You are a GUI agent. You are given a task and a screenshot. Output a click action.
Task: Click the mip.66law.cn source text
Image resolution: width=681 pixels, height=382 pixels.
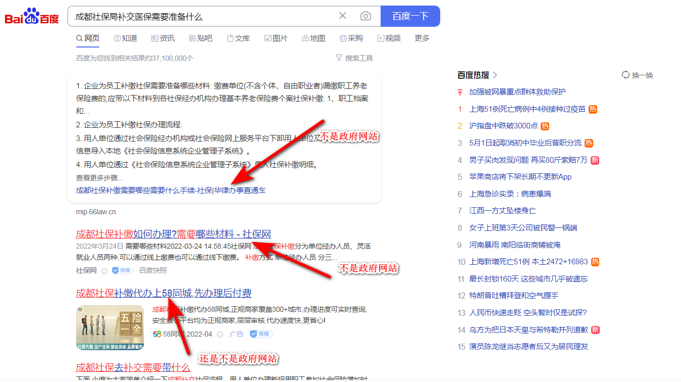tap(96, 212)
